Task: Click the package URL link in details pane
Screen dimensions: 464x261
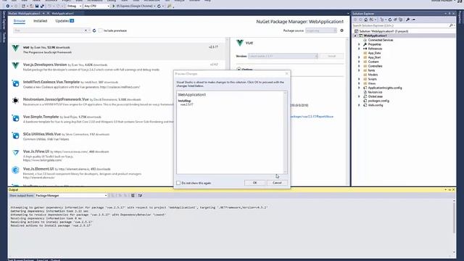Action: tap(312, 117)
